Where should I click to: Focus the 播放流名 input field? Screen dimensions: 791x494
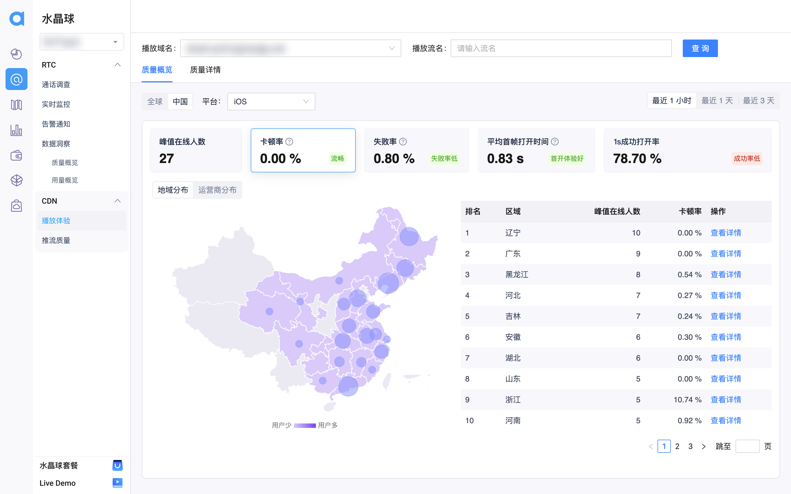tap(561, 48)
